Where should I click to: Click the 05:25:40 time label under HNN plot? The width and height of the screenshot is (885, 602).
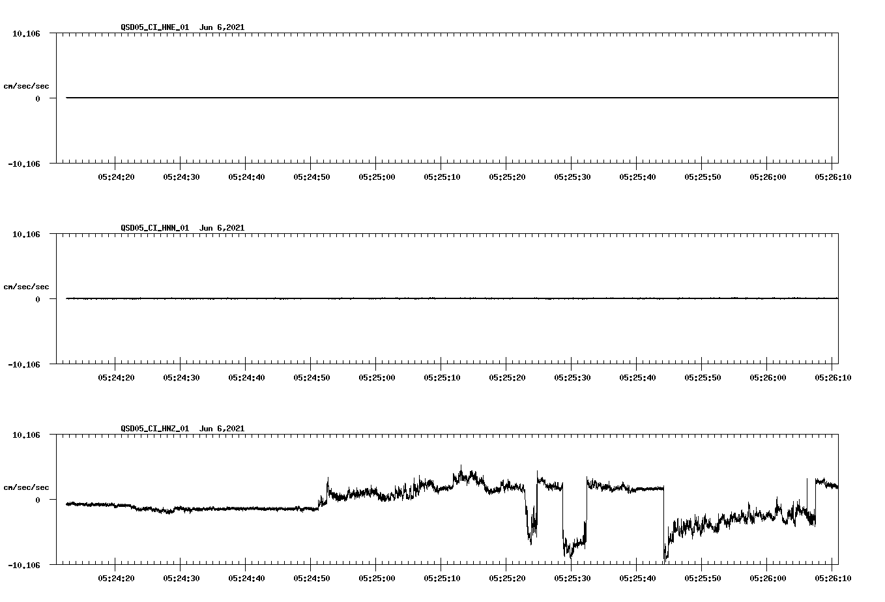637,377
